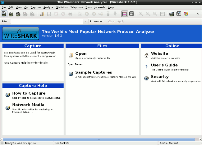Click the go to packet toolbar icon
Viewport: 202px width, 145px height.
[101, 14]
